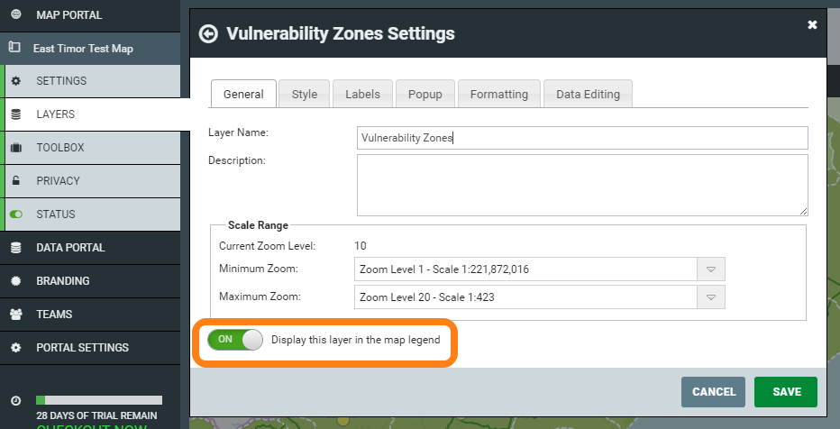The image size is (840, 429).
Task: Switch to the Formatting tab
Action: 499,95
